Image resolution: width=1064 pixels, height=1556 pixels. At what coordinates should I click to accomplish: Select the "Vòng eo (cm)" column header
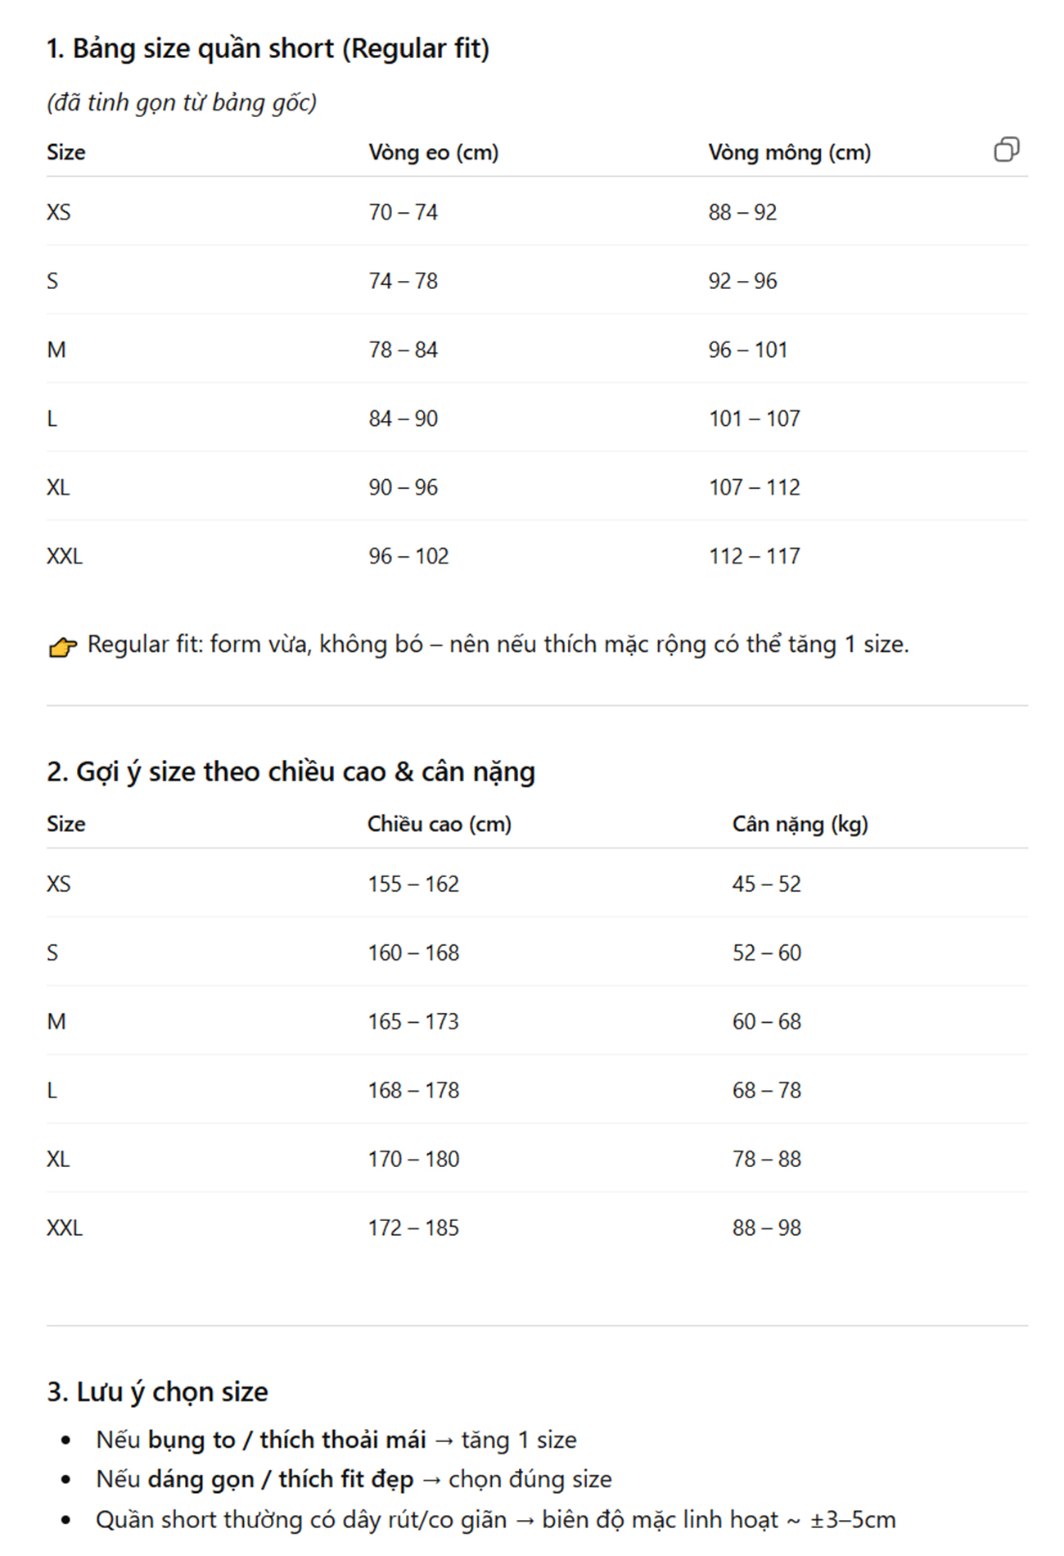click(433, 152)
